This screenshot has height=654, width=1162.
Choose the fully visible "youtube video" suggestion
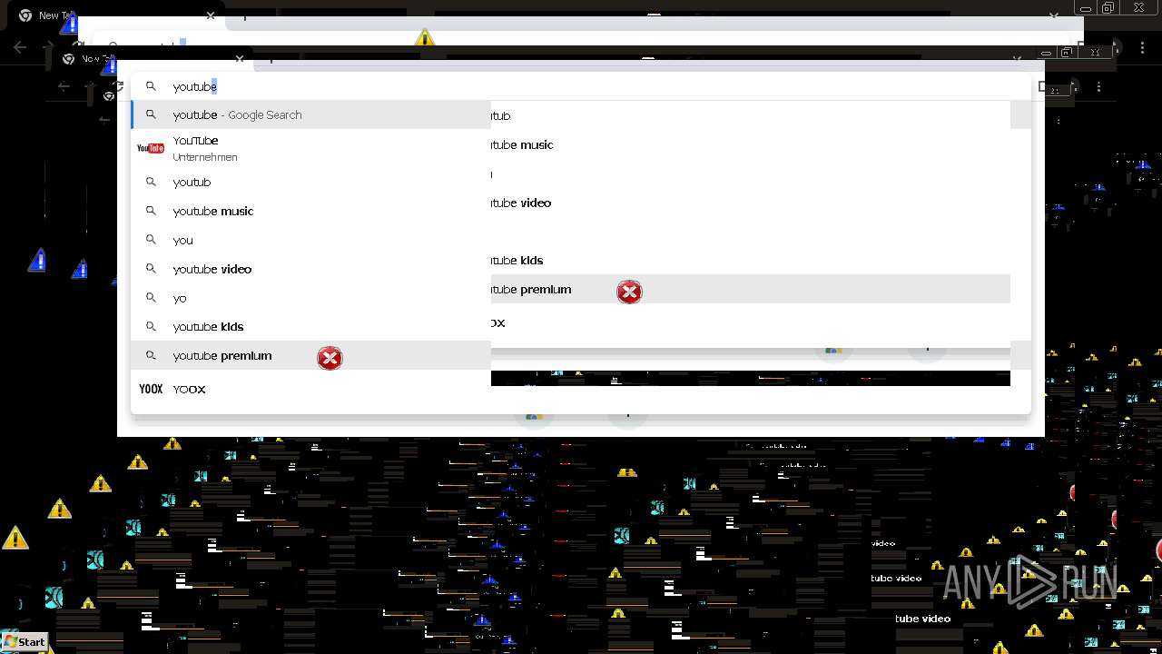coord(310,269)
